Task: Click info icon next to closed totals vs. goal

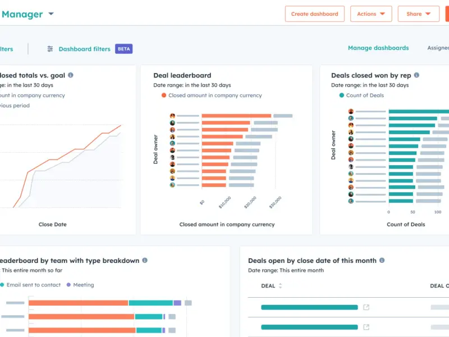Action: coord(70,75)
